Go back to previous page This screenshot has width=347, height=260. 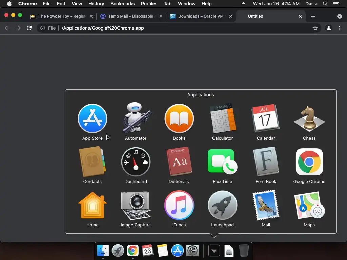click(7, 28)
